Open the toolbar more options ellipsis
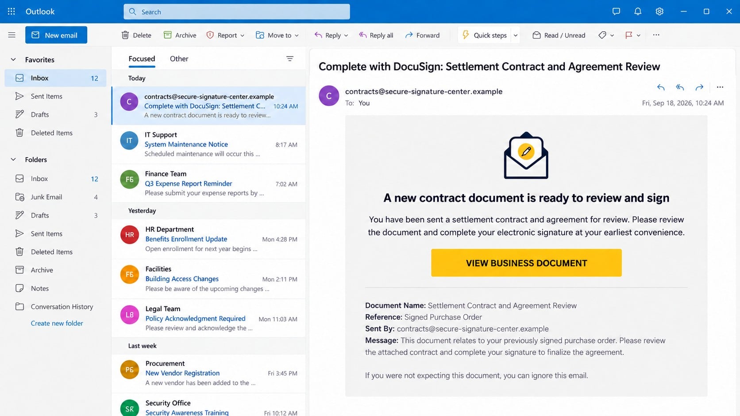Viewport: 740px width, 416px height. 656,35
